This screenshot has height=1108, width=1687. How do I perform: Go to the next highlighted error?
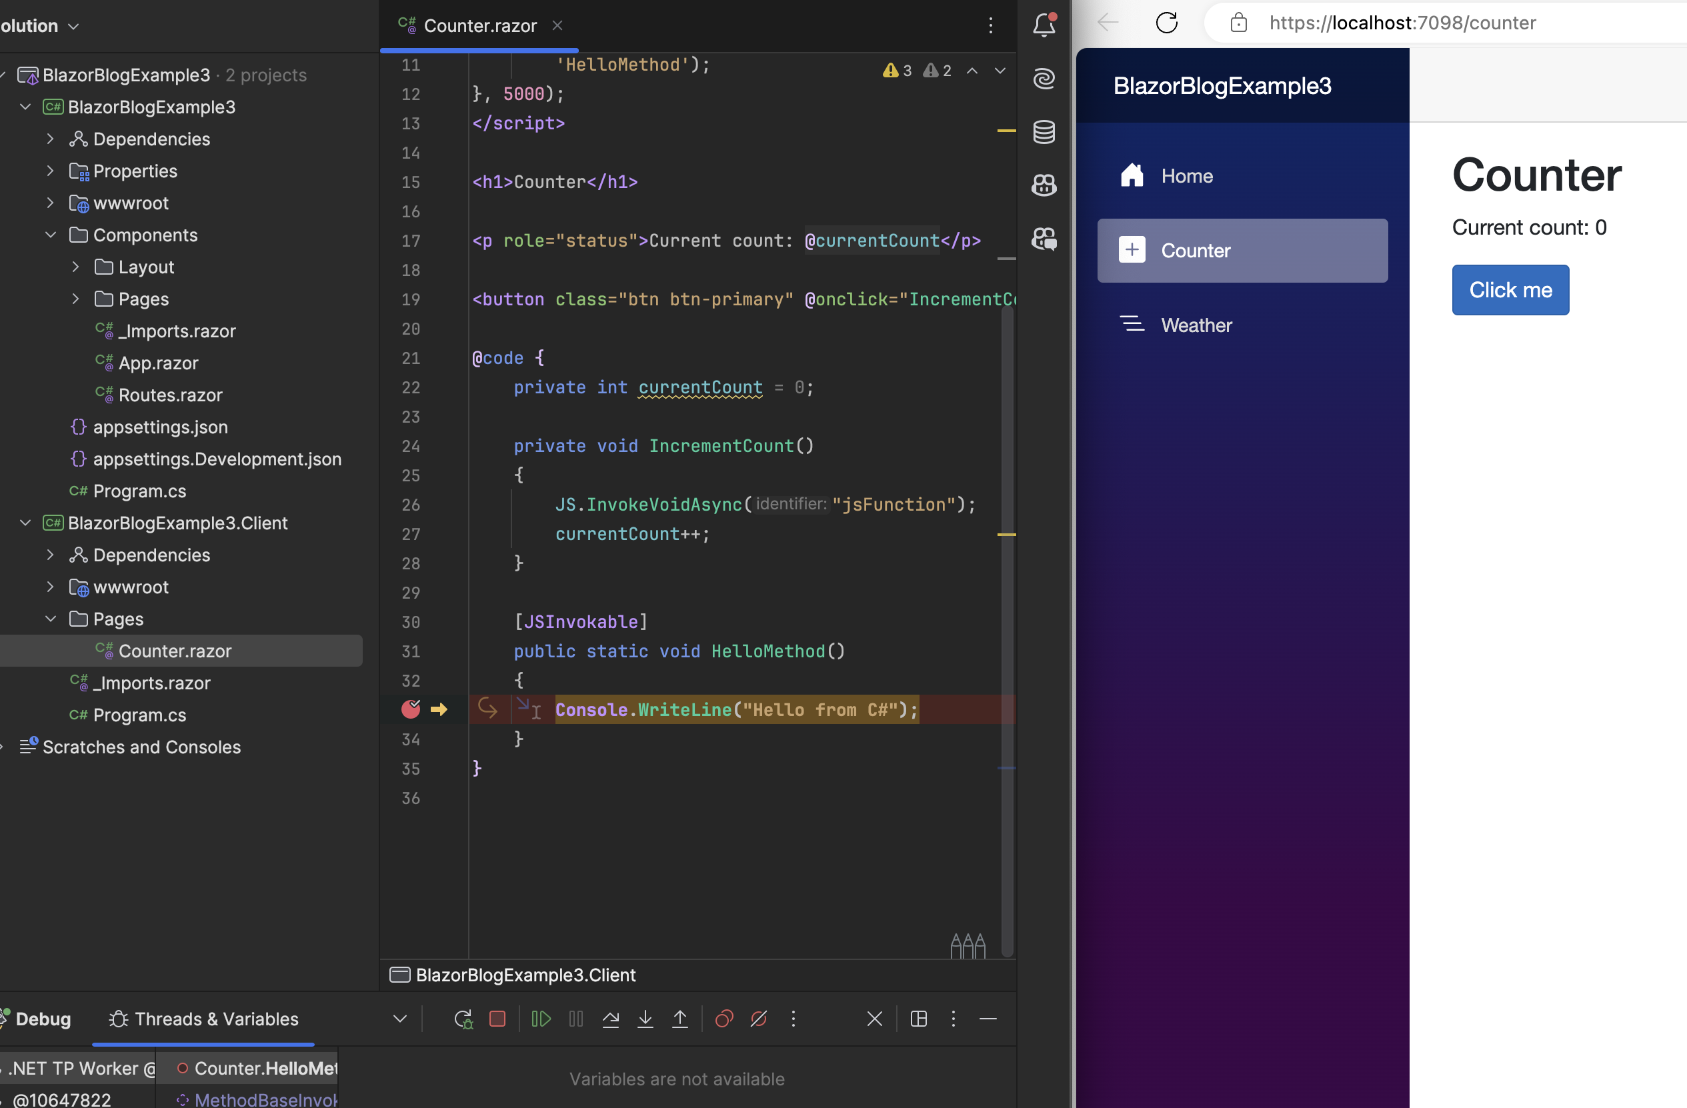1000,70
